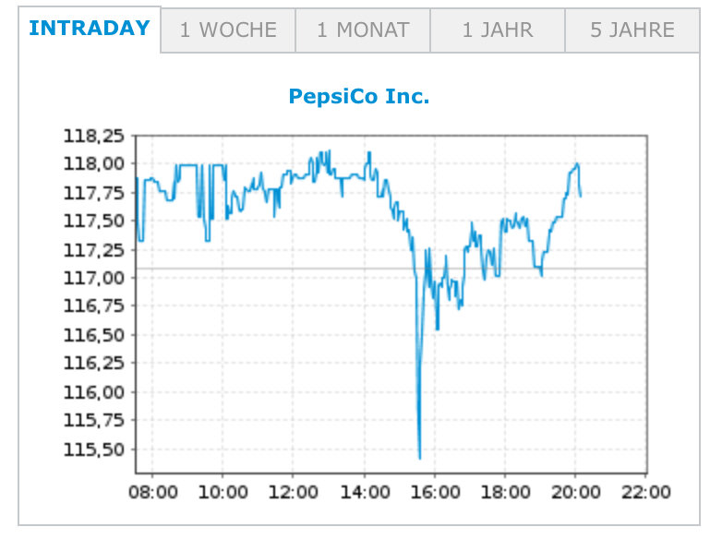Click the 116,25 price axis label
The width and height of the screenshot is (710, 551).
pyautogui.click(x=93, y=364)
